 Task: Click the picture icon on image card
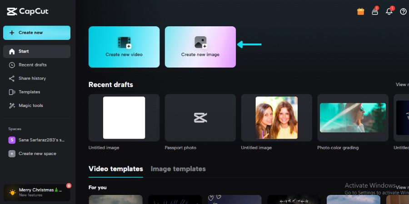point(200,43)
